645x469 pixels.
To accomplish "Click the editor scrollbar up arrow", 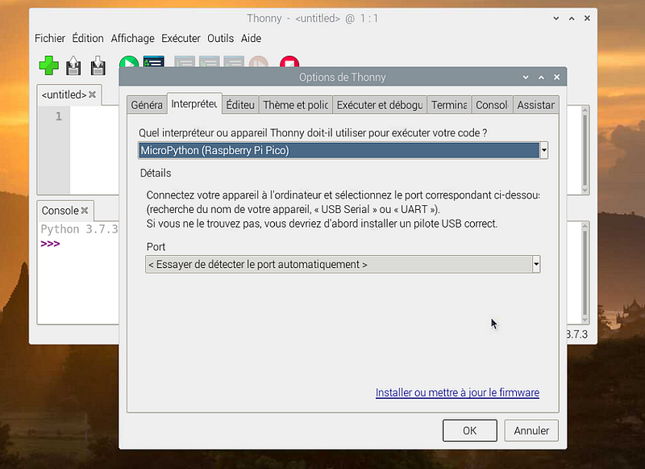I will (x=585, y=111).
